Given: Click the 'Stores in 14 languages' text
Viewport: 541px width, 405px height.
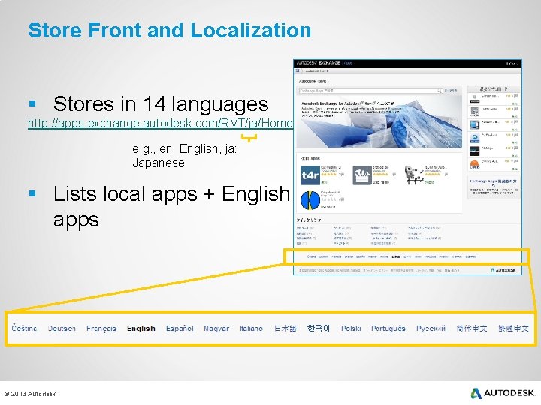Looking at the screenshot, I should pos(161,103).
